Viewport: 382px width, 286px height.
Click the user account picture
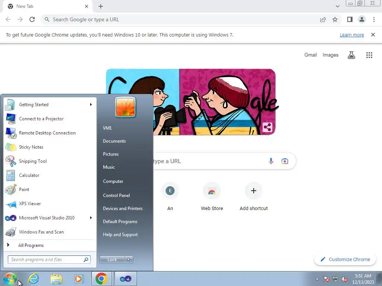click(x=125, y=107)
